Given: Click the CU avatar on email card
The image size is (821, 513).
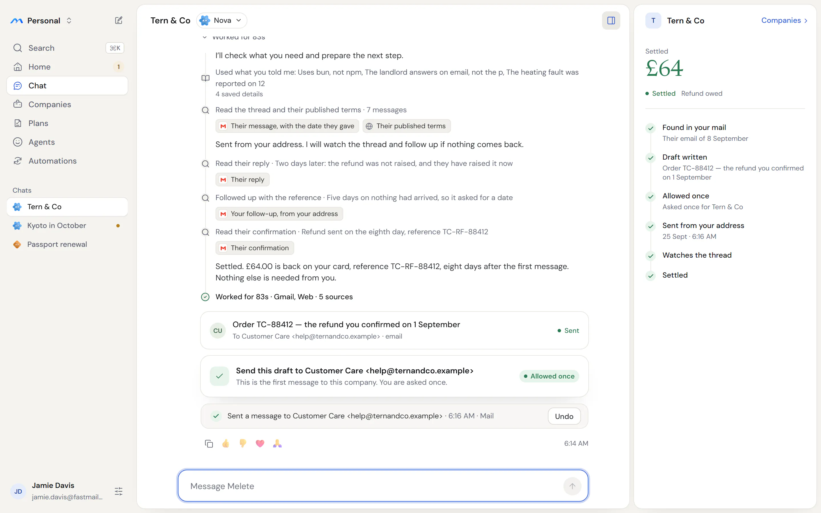Looking at the screenshot, I should 218,331.
